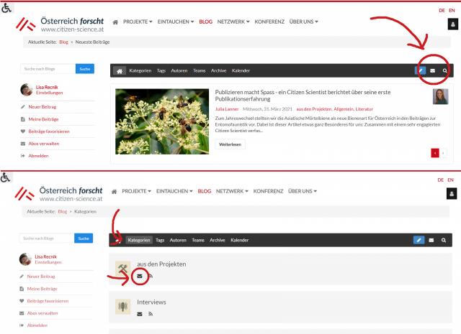
Task: Select Archive tab in Neueste Beiträge blog toolbar
Action: 218,70
